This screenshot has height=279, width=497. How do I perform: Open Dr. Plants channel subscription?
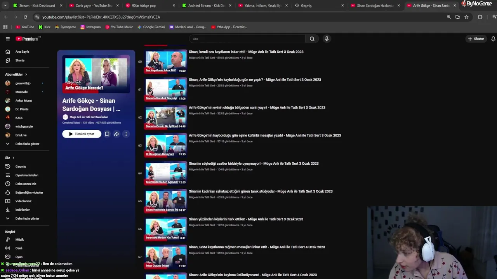pyautogui.click(x=22, y=109)
